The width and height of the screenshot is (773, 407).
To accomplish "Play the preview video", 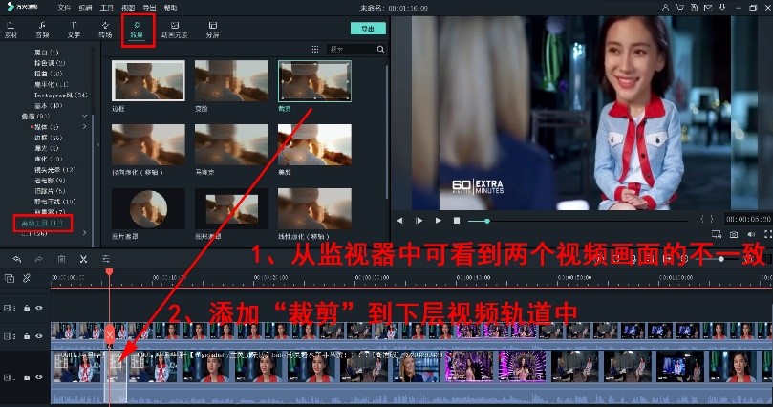I will pos(439,221).
